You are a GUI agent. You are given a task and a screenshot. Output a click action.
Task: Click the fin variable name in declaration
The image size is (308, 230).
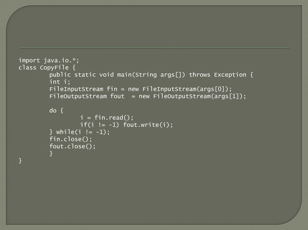coord(112,89)
